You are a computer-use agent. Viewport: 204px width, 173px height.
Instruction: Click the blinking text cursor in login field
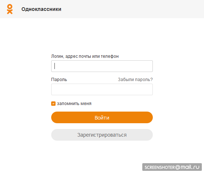55,66
